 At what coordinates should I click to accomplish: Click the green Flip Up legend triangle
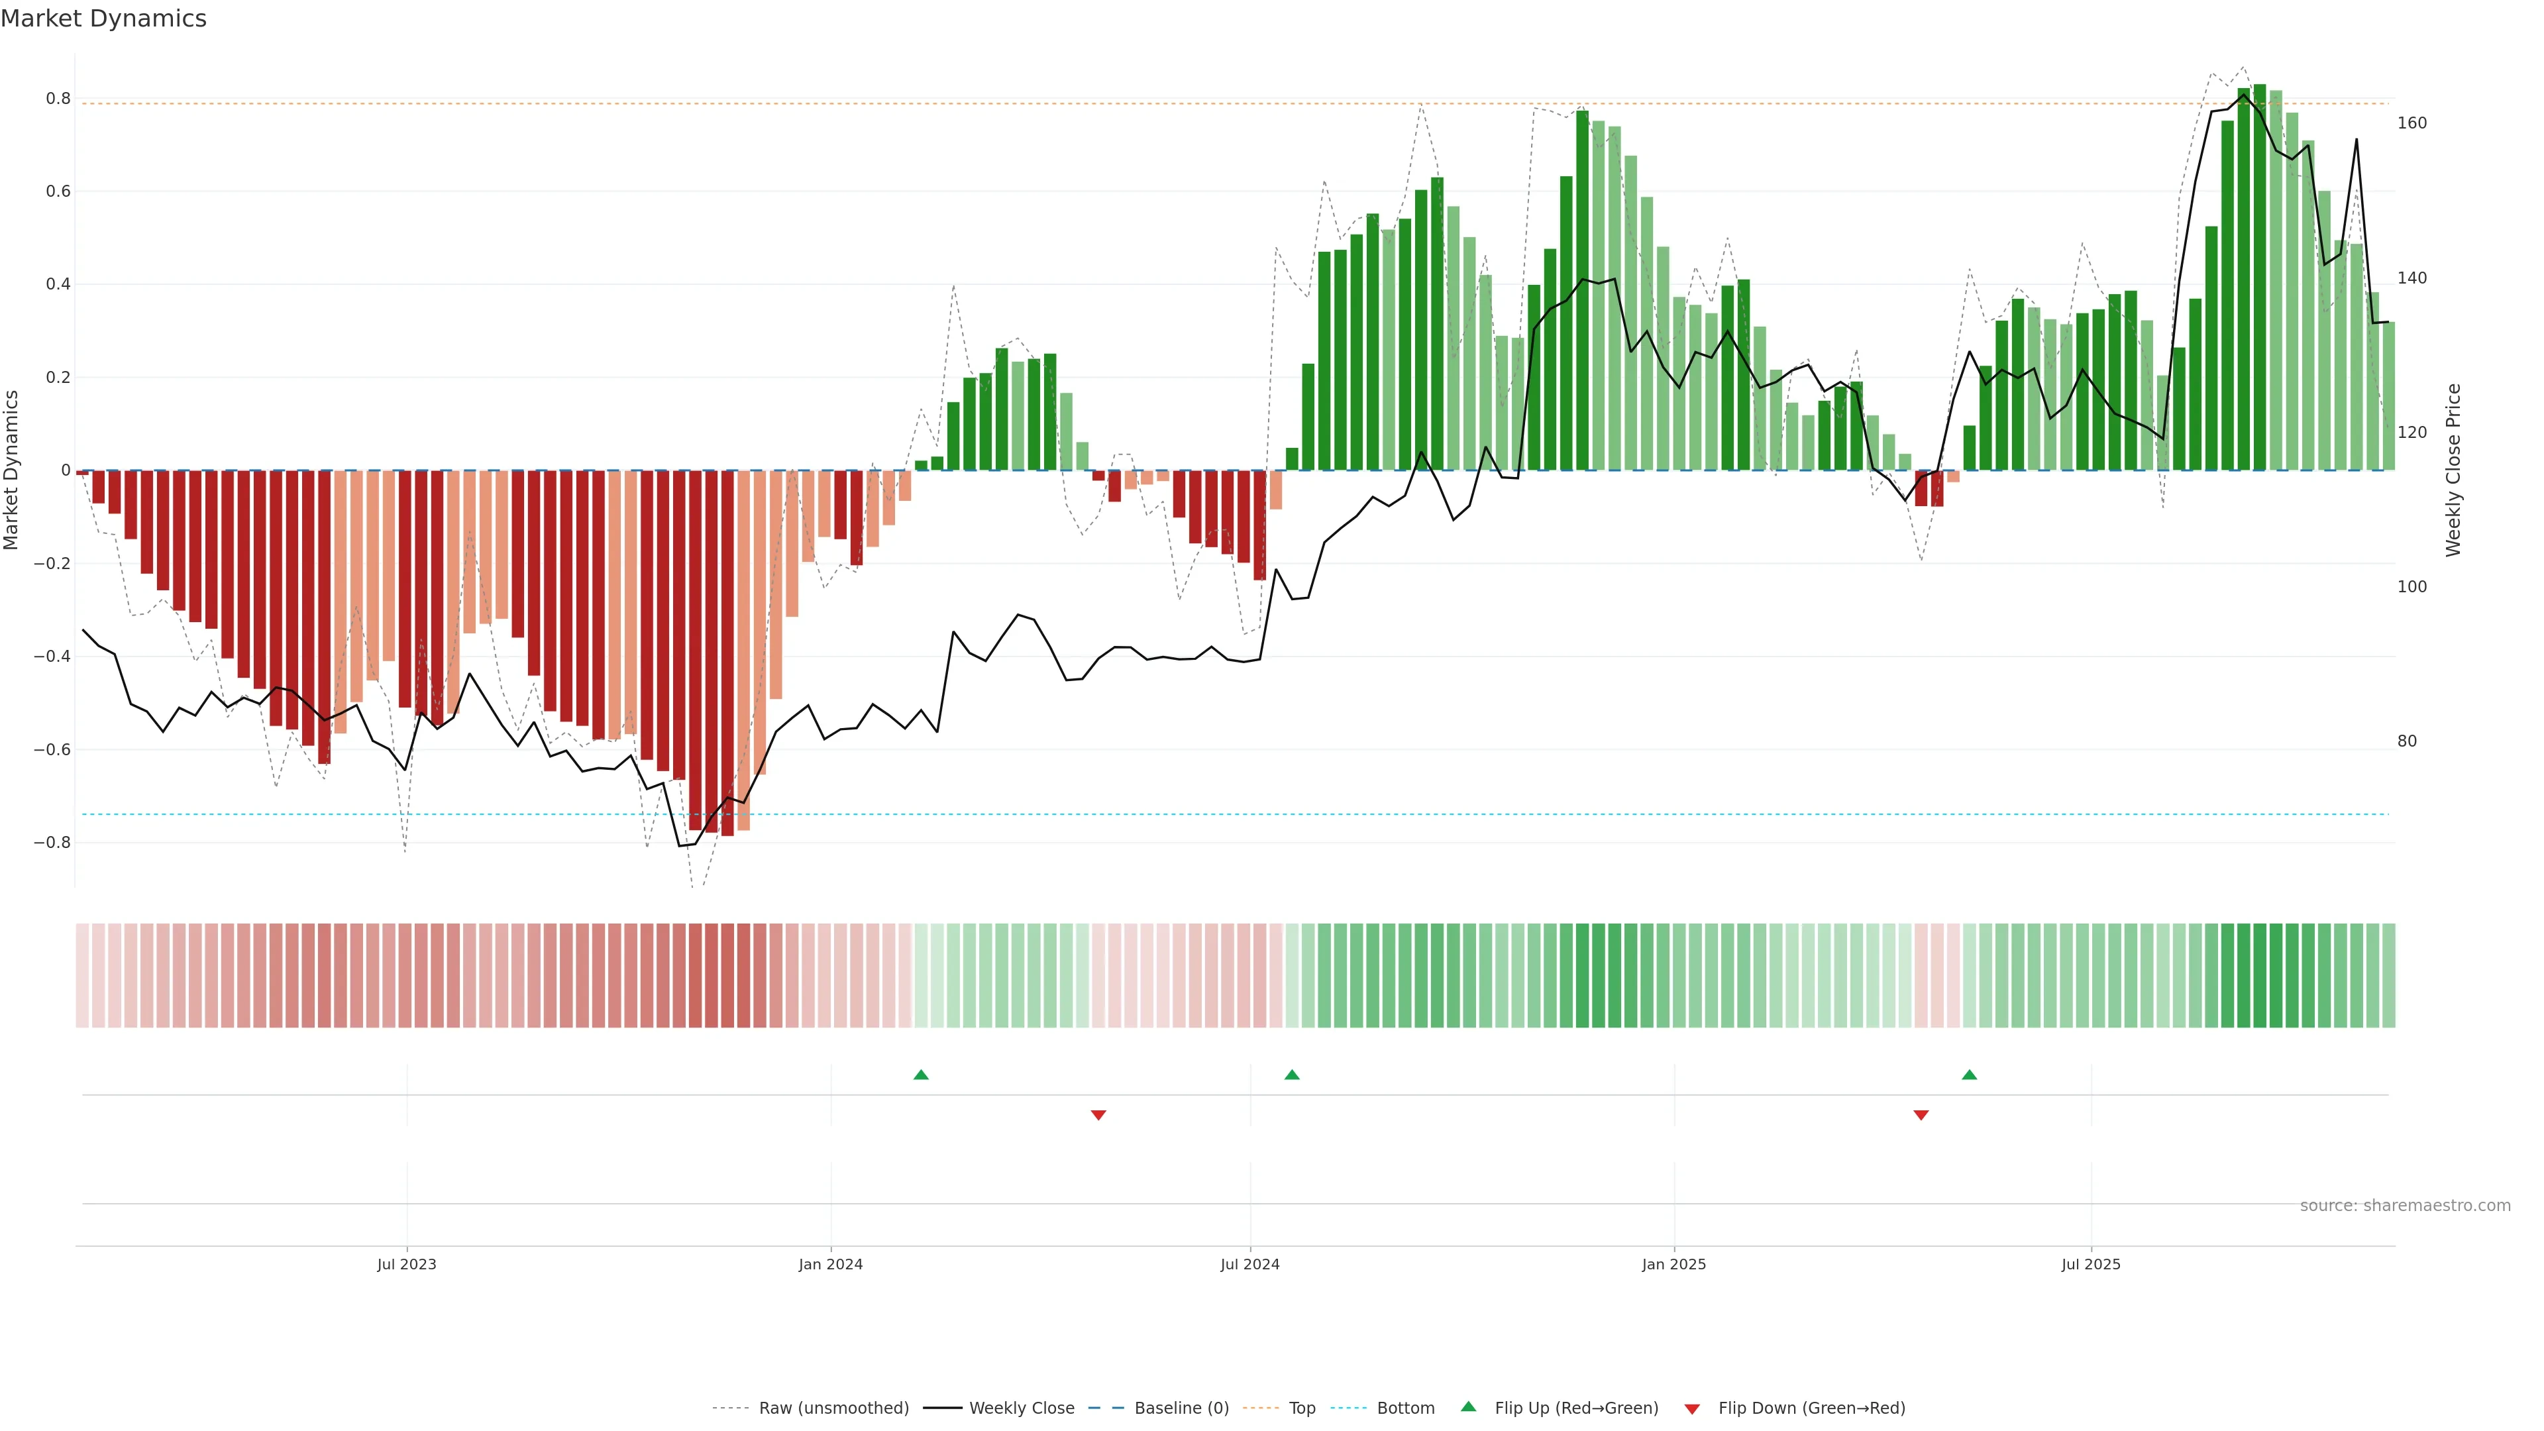coord(1469,1406)
